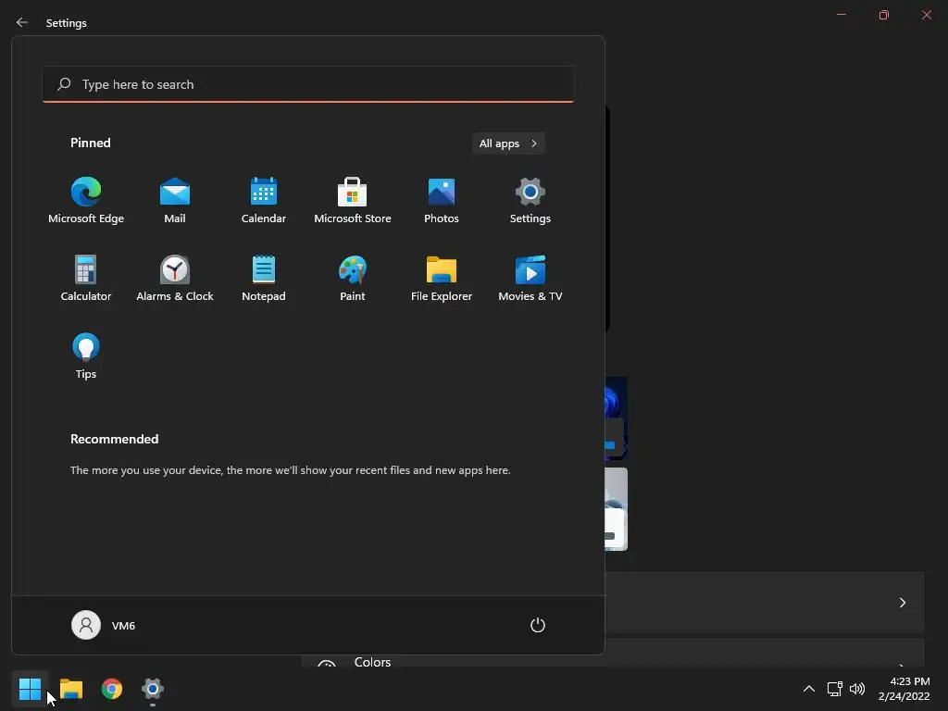948x711 pixels.
Task: Open File Explorer from the taskbar
Action: pyautogui.click(x=71, y=689)
